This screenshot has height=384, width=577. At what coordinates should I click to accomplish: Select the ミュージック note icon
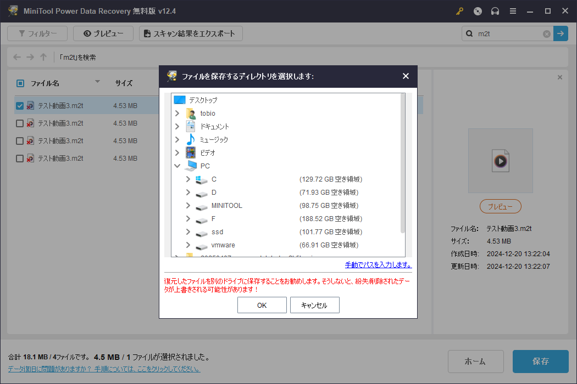coord(191,140)
